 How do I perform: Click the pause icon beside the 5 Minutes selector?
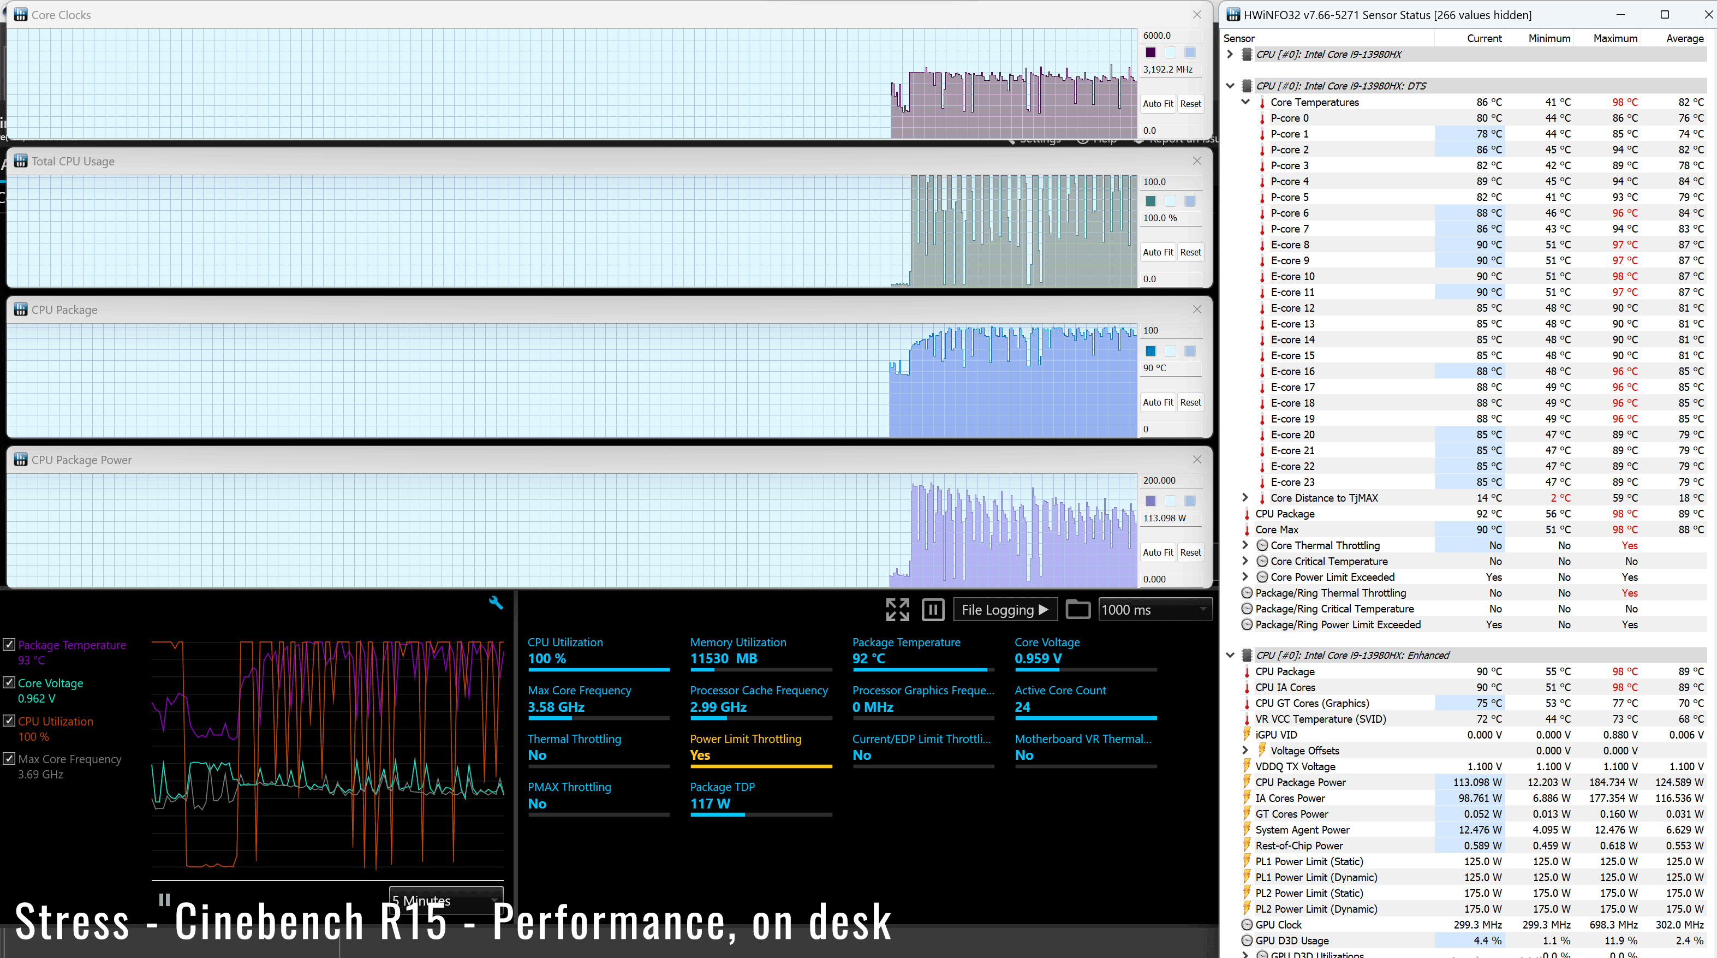click(x=164, y=900)
